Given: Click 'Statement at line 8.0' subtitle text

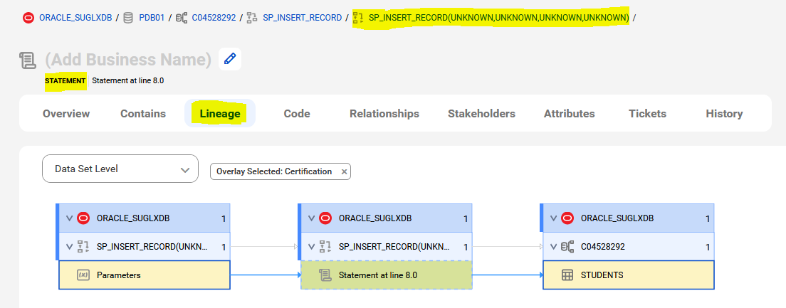Looking at the screenshot, I should [128, 80].
